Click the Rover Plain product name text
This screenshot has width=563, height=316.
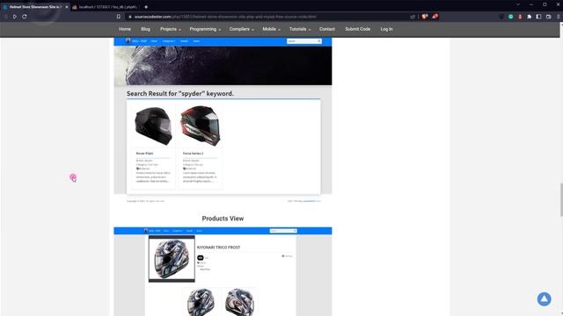tap(144, 154)
